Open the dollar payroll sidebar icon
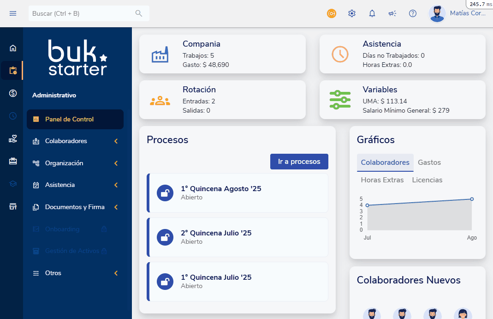Image resolution: width=493 pixels, height=319 pixels. [13, 93]
